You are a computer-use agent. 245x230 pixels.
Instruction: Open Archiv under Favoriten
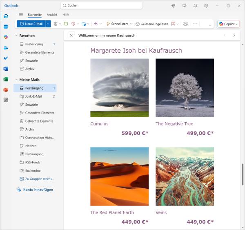[x=35, y=69]
